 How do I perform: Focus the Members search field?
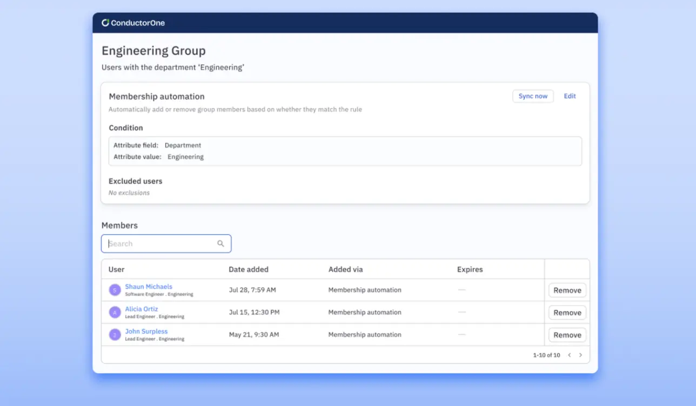[x=160, y=243]
